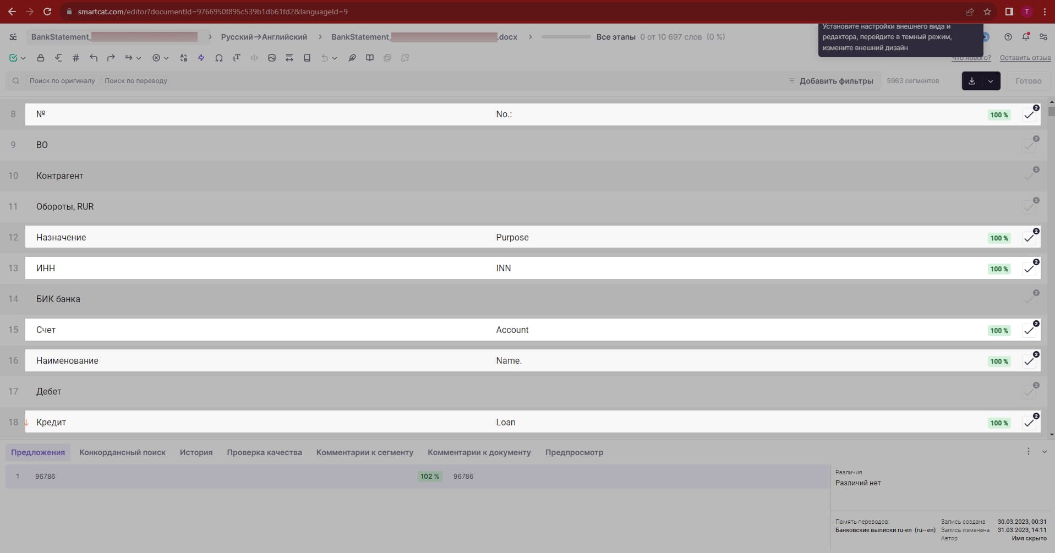
Task: Expand the download options dropdown arrow
Action: [991, 81]
